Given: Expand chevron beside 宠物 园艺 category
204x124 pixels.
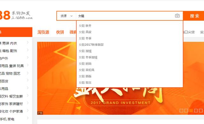Looking at the screenshot, I should (x=28, y=73).
